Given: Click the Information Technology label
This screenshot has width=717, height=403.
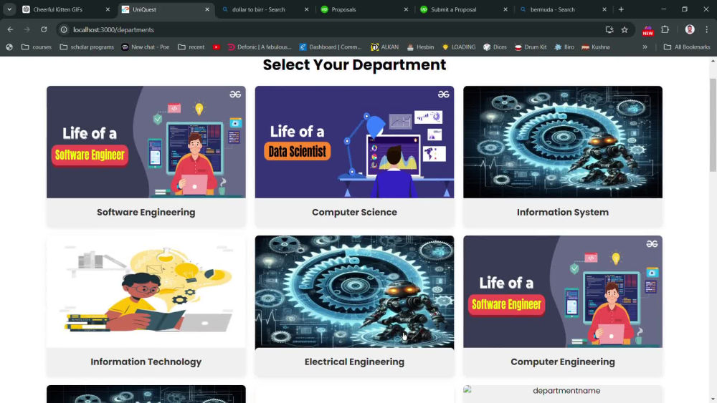Looking at the screenshot, I should [x=146, y=362].
